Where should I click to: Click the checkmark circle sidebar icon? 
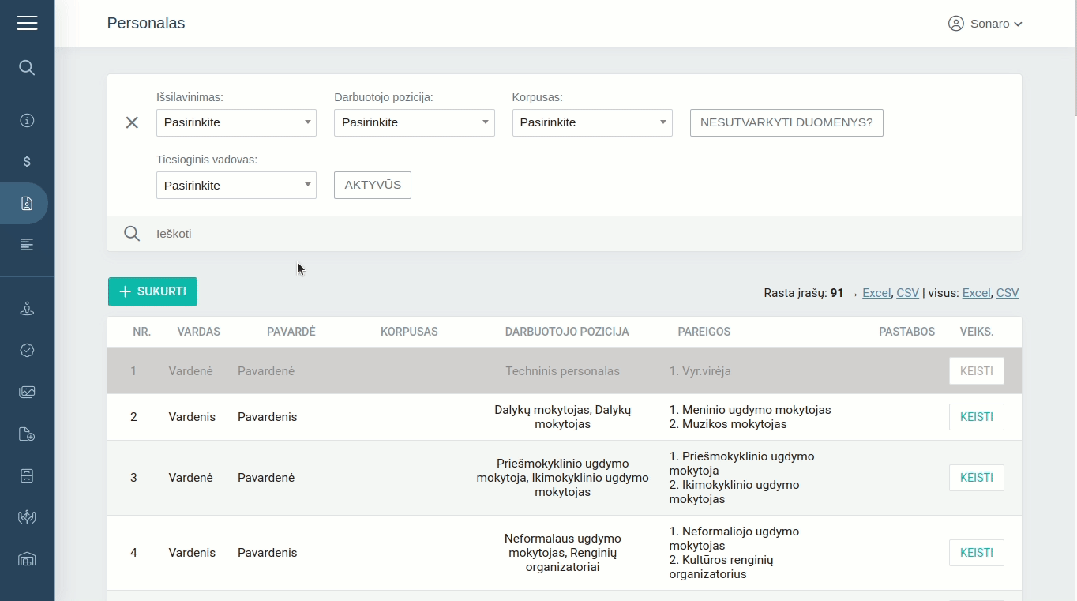click(27, 351)
